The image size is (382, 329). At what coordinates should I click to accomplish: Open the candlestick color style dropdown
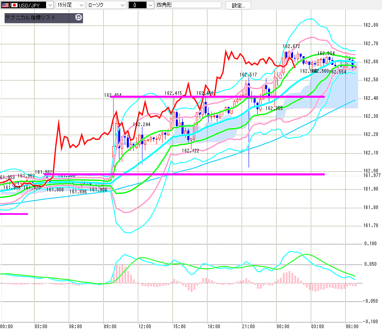141,5
